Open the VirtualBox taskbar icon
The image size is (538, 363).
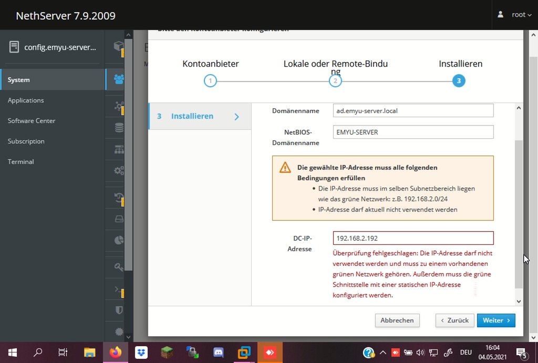click(244, 352)
